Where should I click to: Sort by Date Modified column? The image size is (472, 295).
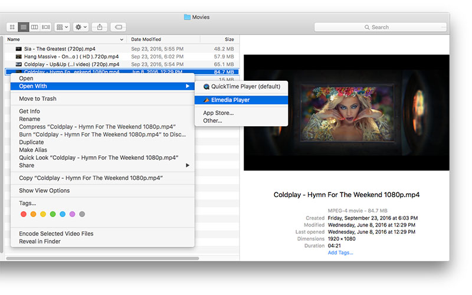click(164, 40)
